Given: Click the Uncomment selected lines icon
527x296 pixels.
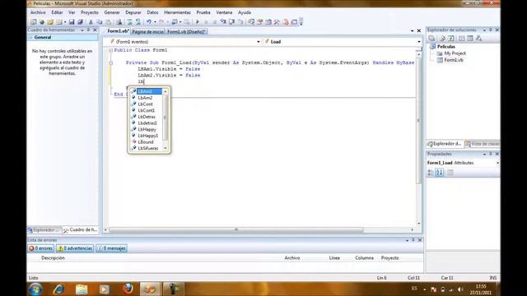Looking at the screenshot, I should (138, 22).
